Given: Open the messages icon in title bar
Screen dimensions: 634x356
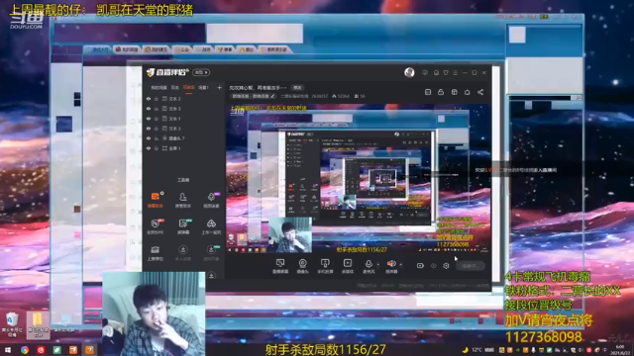Looking at the screenshot, I should click(425, 72).
